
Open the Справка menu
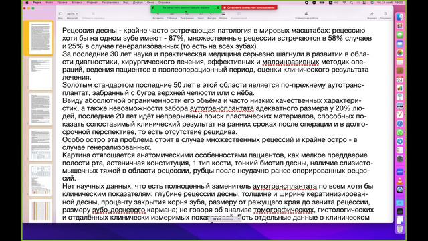coord(164,3)
